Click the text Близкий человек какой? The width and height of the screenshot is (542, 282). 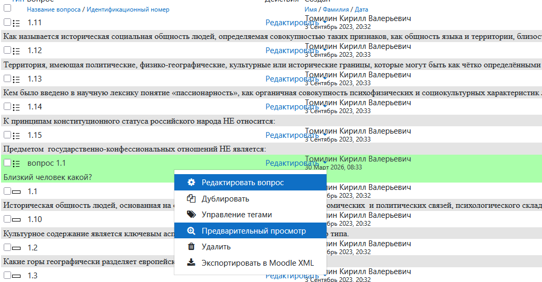point(48,177)
